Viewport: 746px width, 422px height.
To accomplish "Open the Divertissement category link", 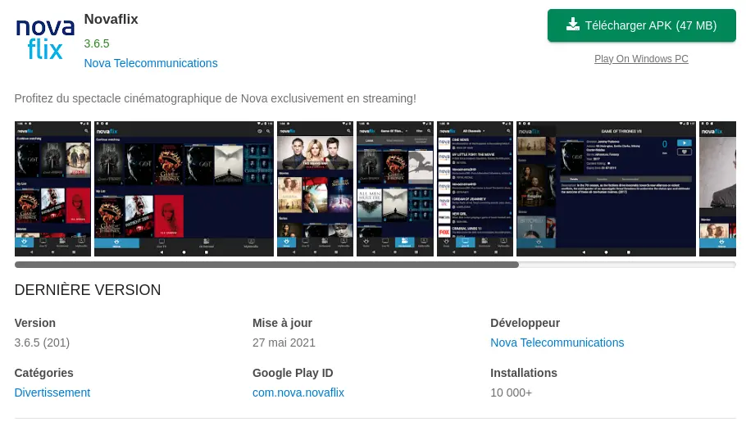I will pyautogui.click(x=52, y=393).
